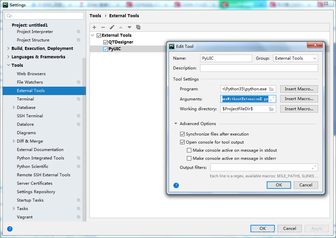Toggle the External Tools group checkbox

pos(99,35)
